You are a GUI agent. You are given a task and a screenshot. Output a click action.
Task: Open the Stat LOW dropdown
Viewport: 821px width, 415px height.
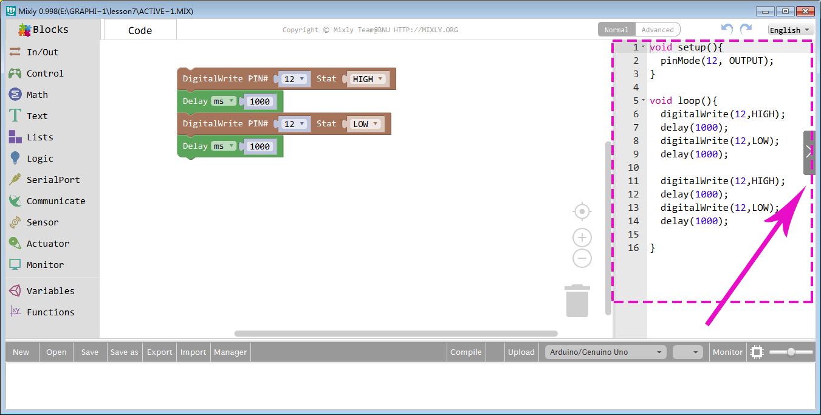(365, 124)
